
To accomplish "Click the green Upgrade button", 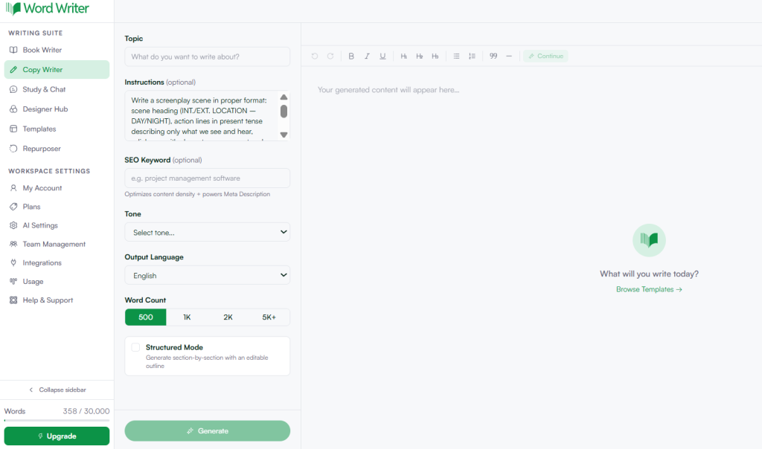I will click(x=57, y=436).
